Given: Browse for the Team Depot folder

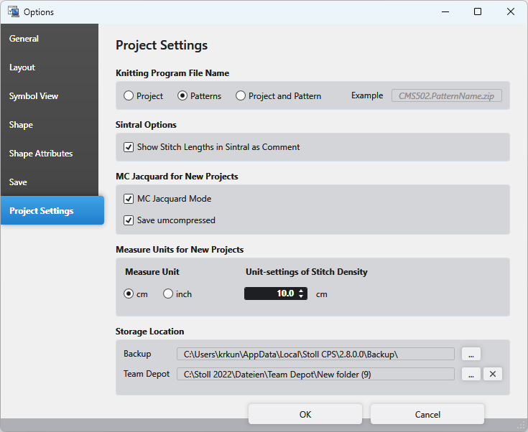Looking at the screenshot, I should 471,374.
